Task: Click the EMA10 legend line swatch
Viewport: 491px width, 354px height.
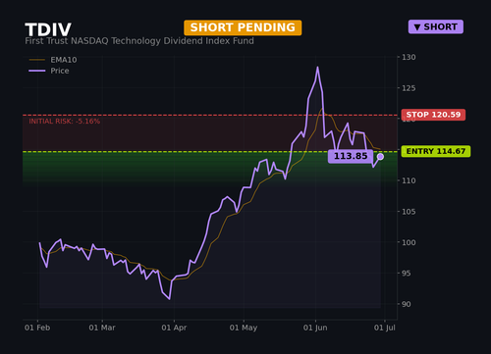Action: tap(37, 60)
